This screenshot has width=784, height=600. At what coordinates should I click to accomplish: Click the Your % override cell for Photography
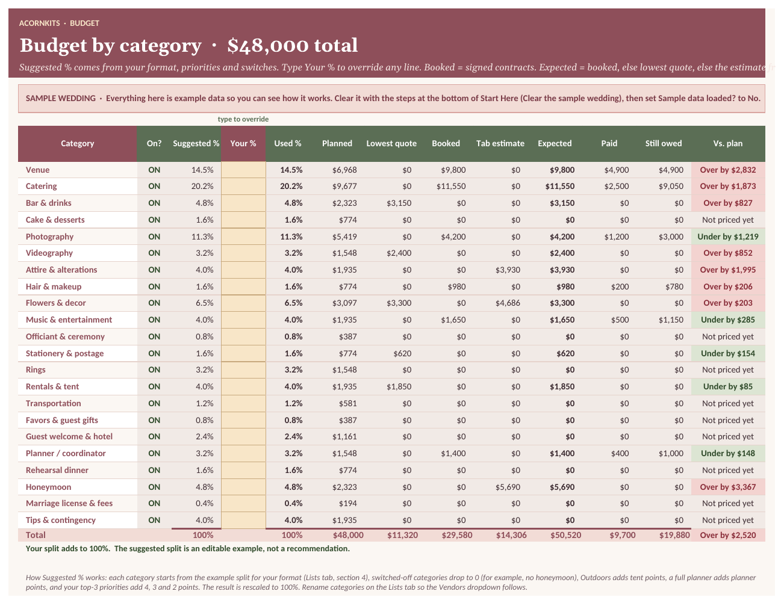coord(243,237)
